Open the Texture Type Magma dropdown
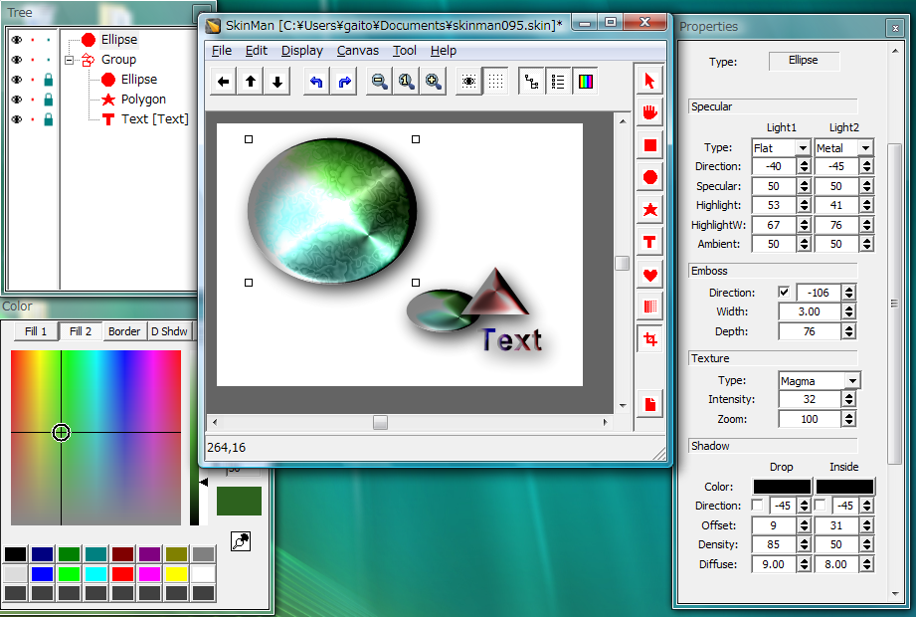 (x=852, y=381)
